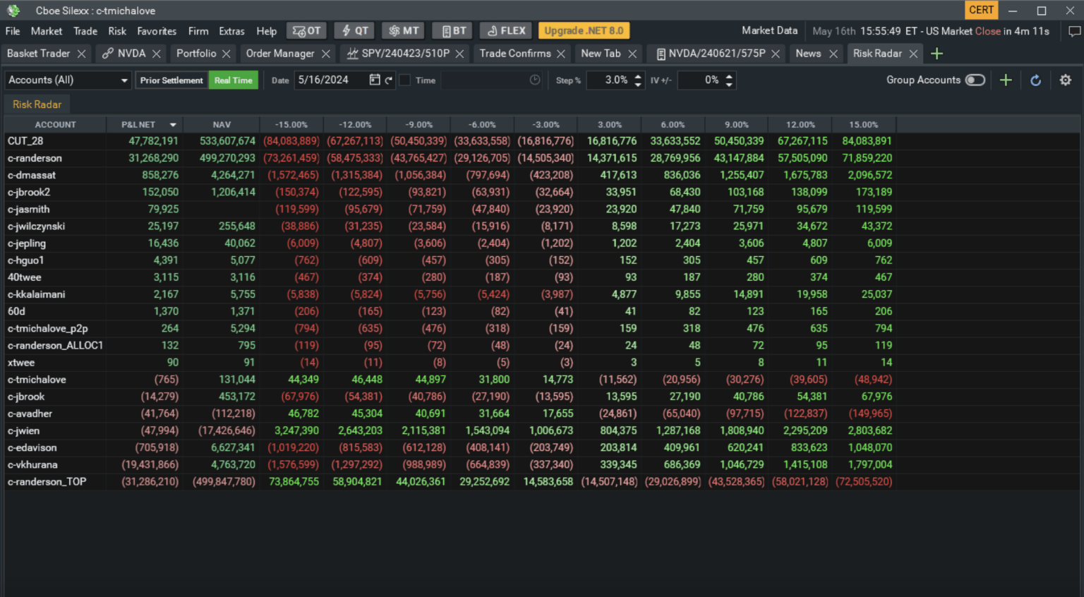Viewport: 1084px width, 597px height.
Task: Open the clock time picker
Action: click(535, 80)
